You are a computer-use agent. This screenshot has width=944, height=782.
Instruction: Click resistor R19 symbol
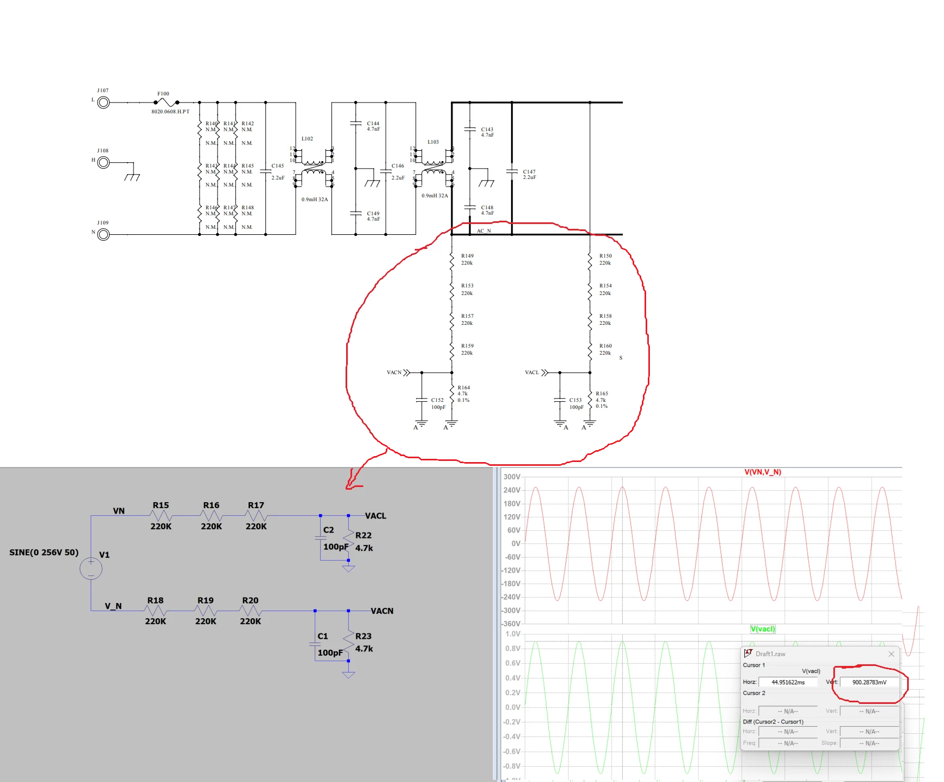click(206, 611)
